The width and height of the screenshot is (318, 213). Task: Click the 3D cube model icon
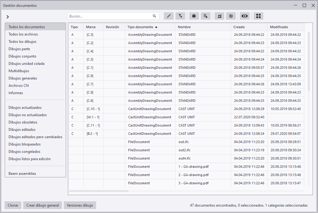pos(194,16)
